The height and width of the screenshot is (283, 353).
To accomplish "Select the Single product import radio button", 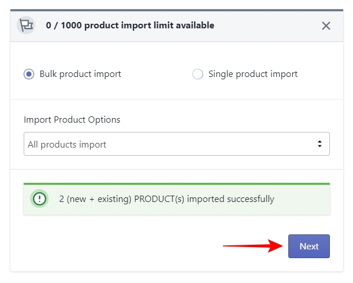I will coord(198,74).
